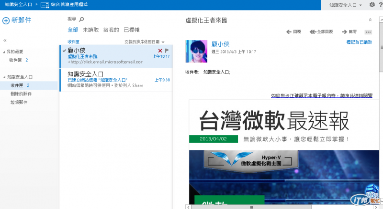This screenshot has height=209, width=383.
Task: Click the site mailbox app icon
Action: (45, 5)
